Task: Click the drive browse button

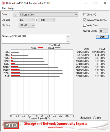Action: coord(15,15)
